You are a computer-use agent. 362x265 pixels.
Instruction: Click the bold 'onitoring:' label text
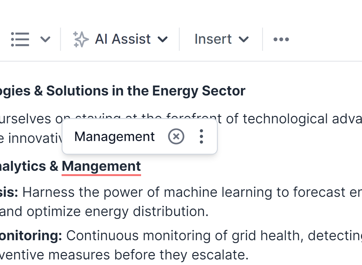(31, 236)
